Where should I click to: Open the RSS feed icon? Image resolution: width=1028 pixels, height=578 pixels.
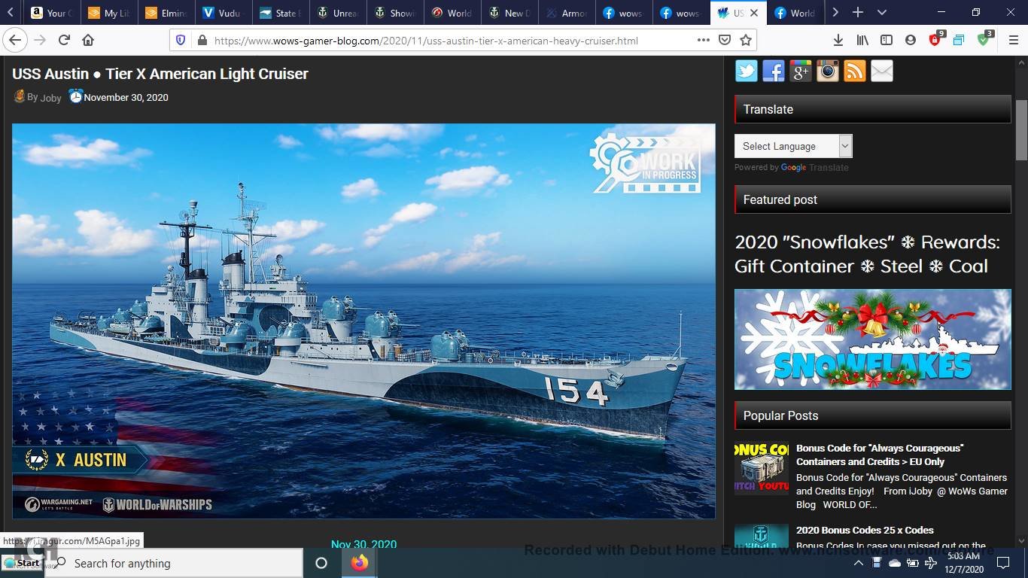click(x=854, y=71)
